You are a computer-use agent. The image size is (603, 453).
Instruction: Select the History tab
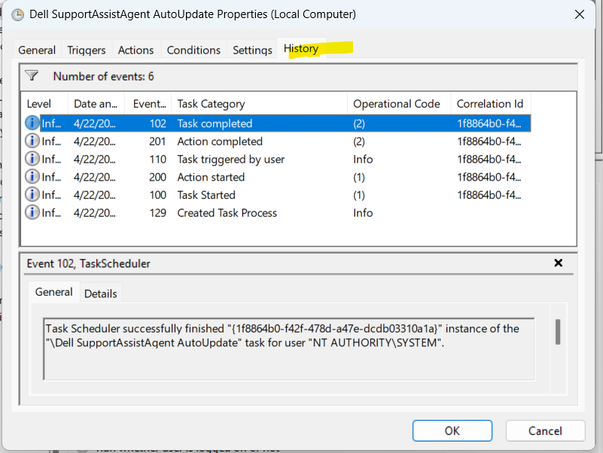click(301, 49)
